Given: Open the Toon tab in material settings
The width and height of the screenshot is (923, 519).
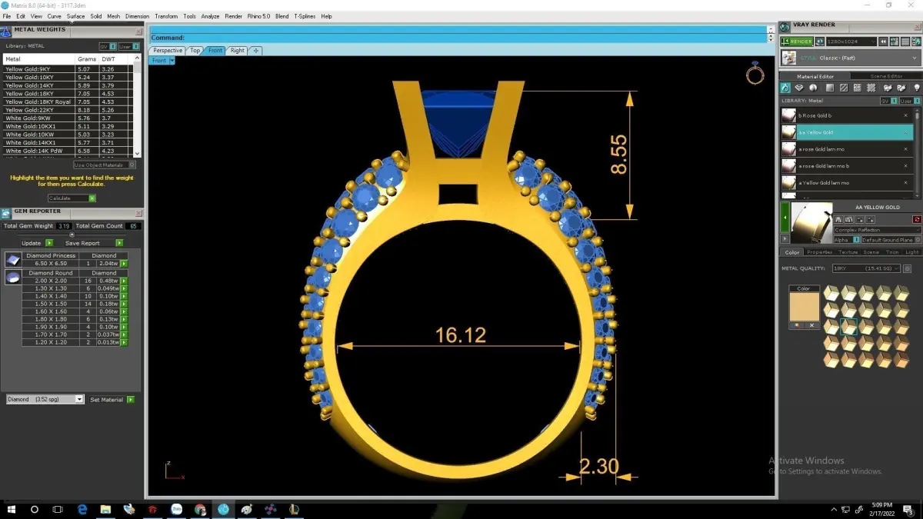Looking at the screenshot, I should 892,252.
